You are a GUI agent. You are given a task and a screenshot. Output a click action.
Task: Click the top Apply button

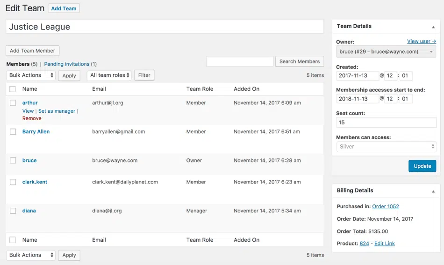click(69, 75)
